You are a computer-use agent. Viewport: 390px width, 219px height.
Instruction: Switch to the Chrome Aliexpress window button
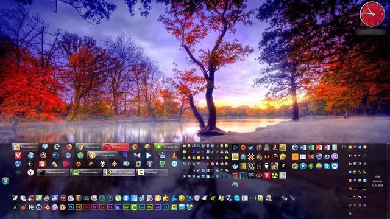click(88, 147)
